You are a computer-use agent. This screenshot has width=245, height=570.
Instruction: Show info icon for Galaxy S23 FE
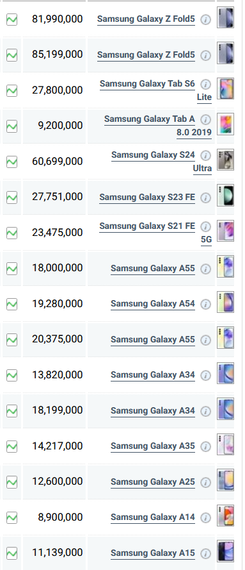pos(205,197)
